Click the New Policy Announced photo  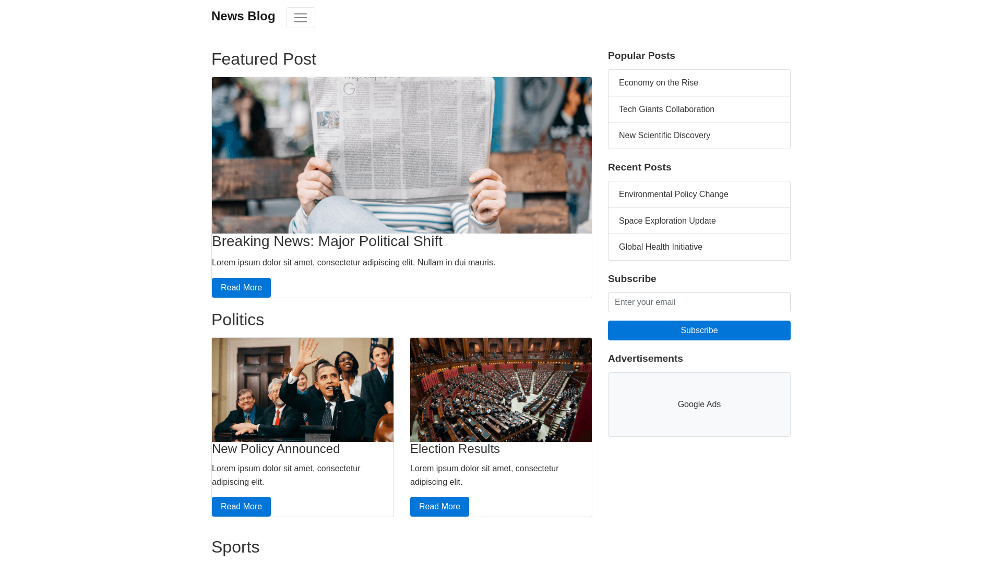[303, 390]
